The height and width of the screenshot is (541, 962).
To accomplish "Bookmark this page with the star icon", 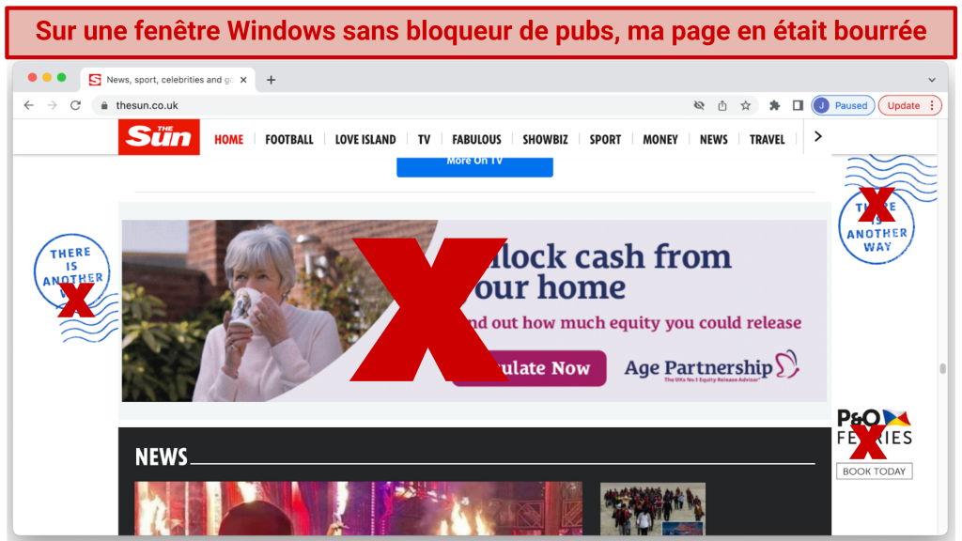I will pos(745,105).
